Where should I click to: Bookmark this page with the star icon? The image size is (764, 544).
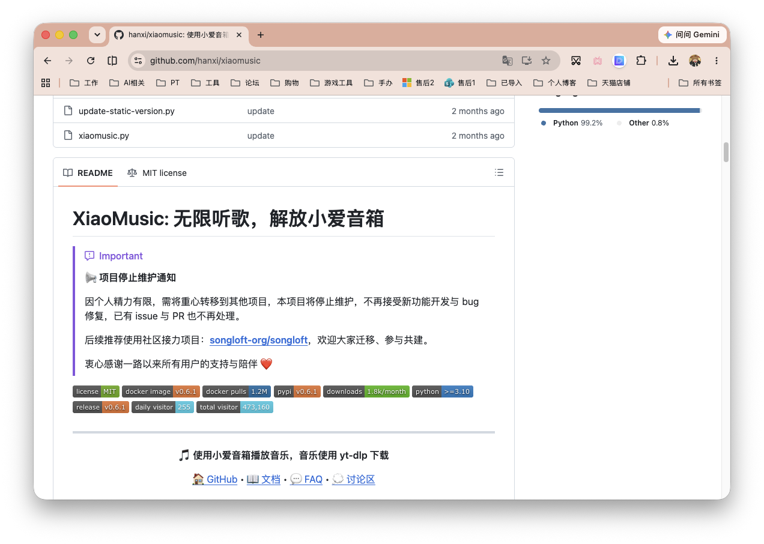pos(546,61)
